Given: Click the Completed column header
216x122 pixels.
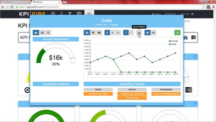Looking at the screenshot, I should pos(166,89).
